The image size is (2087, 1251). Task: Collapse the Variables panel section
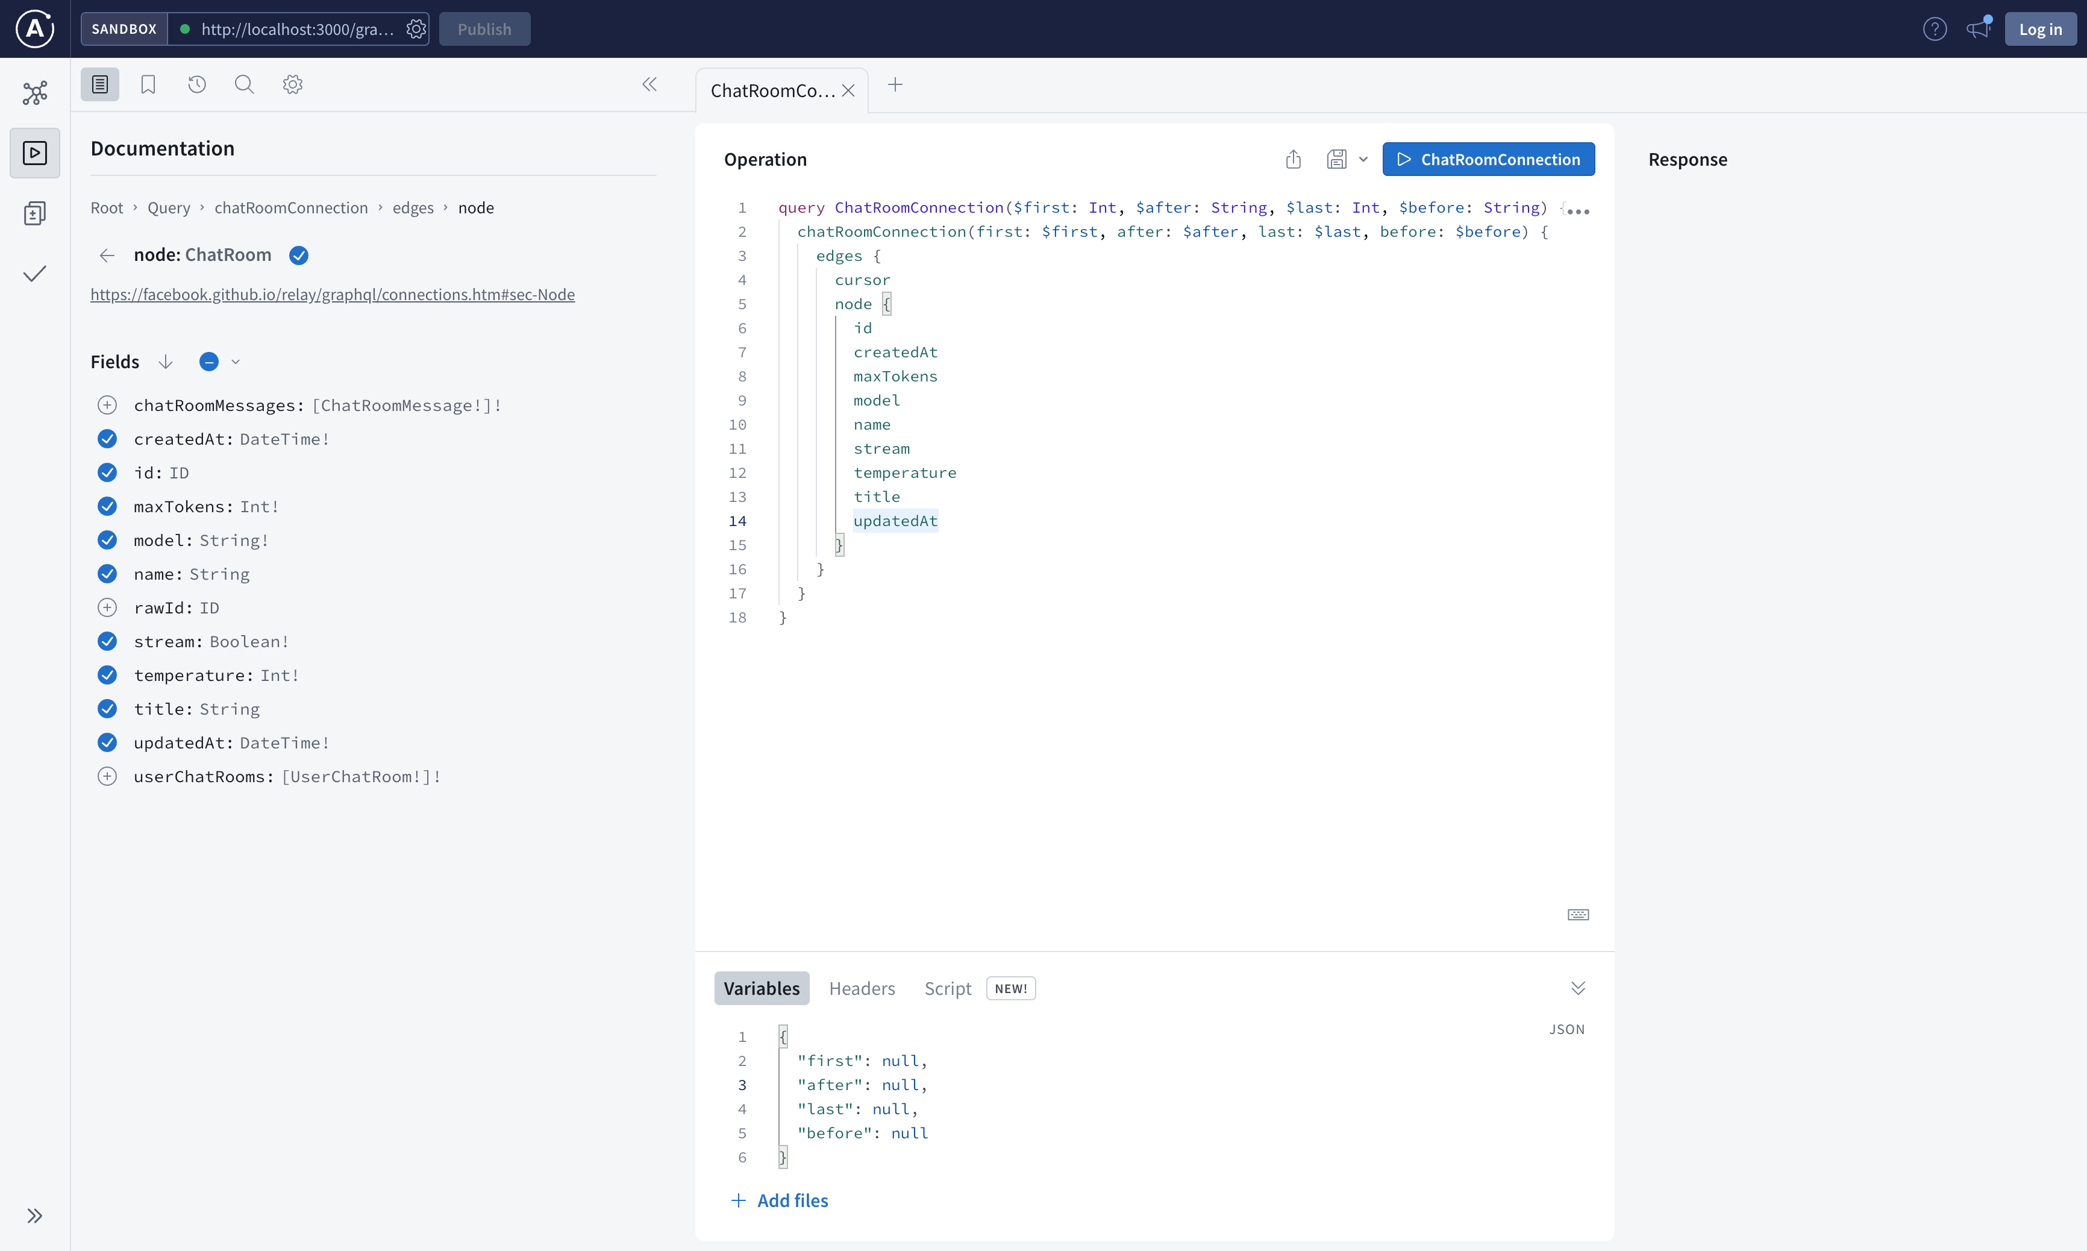(1577, 988)
